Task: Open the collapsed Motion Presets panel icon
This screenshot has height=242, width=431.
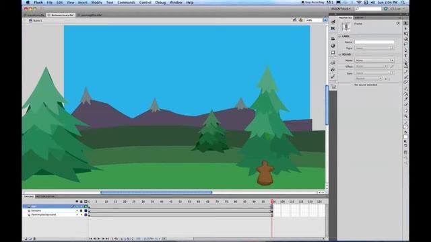Action: pyautogui.click(x=333, y=77)
